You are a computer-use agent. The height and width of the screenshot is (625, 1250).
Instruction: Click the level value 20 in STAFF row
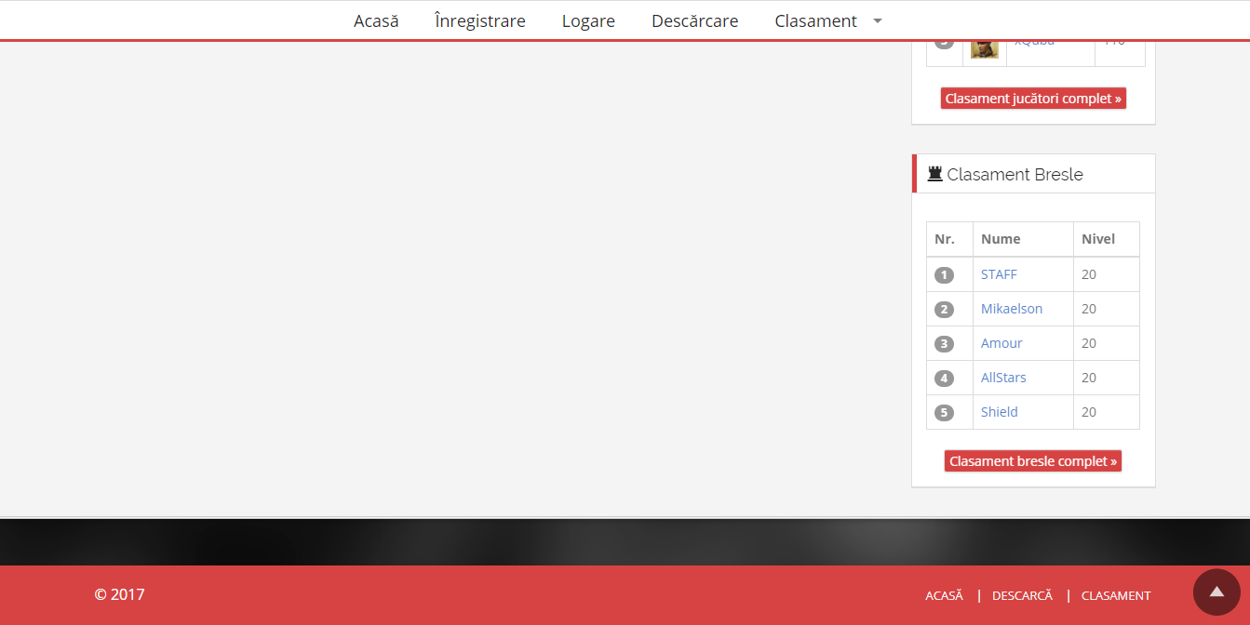pos(1089,274)
